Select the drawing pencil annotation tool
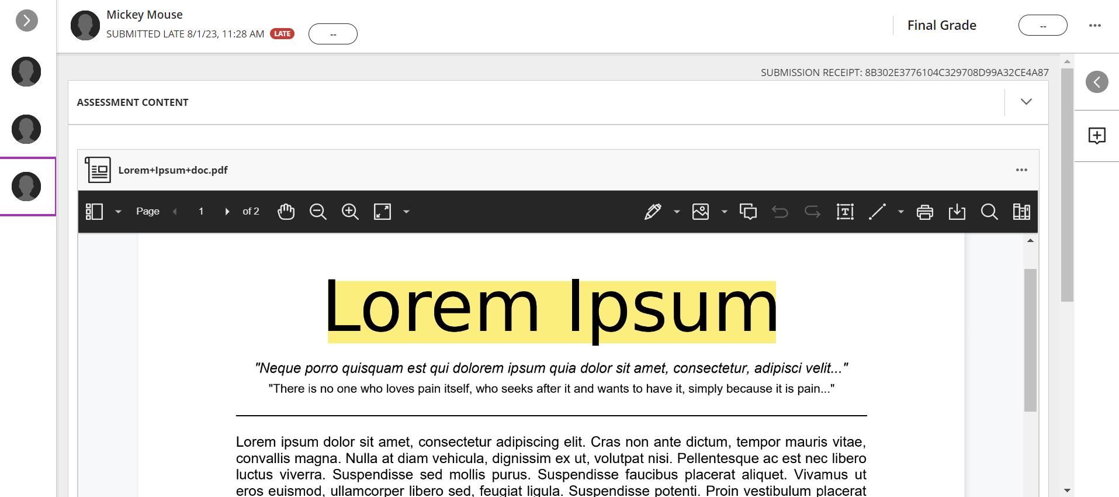Screen dimensions: 1119x497 (653, 212)
